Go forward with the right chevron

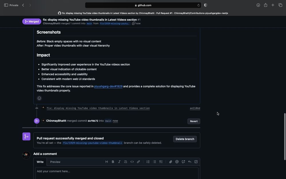coord(30,5)
